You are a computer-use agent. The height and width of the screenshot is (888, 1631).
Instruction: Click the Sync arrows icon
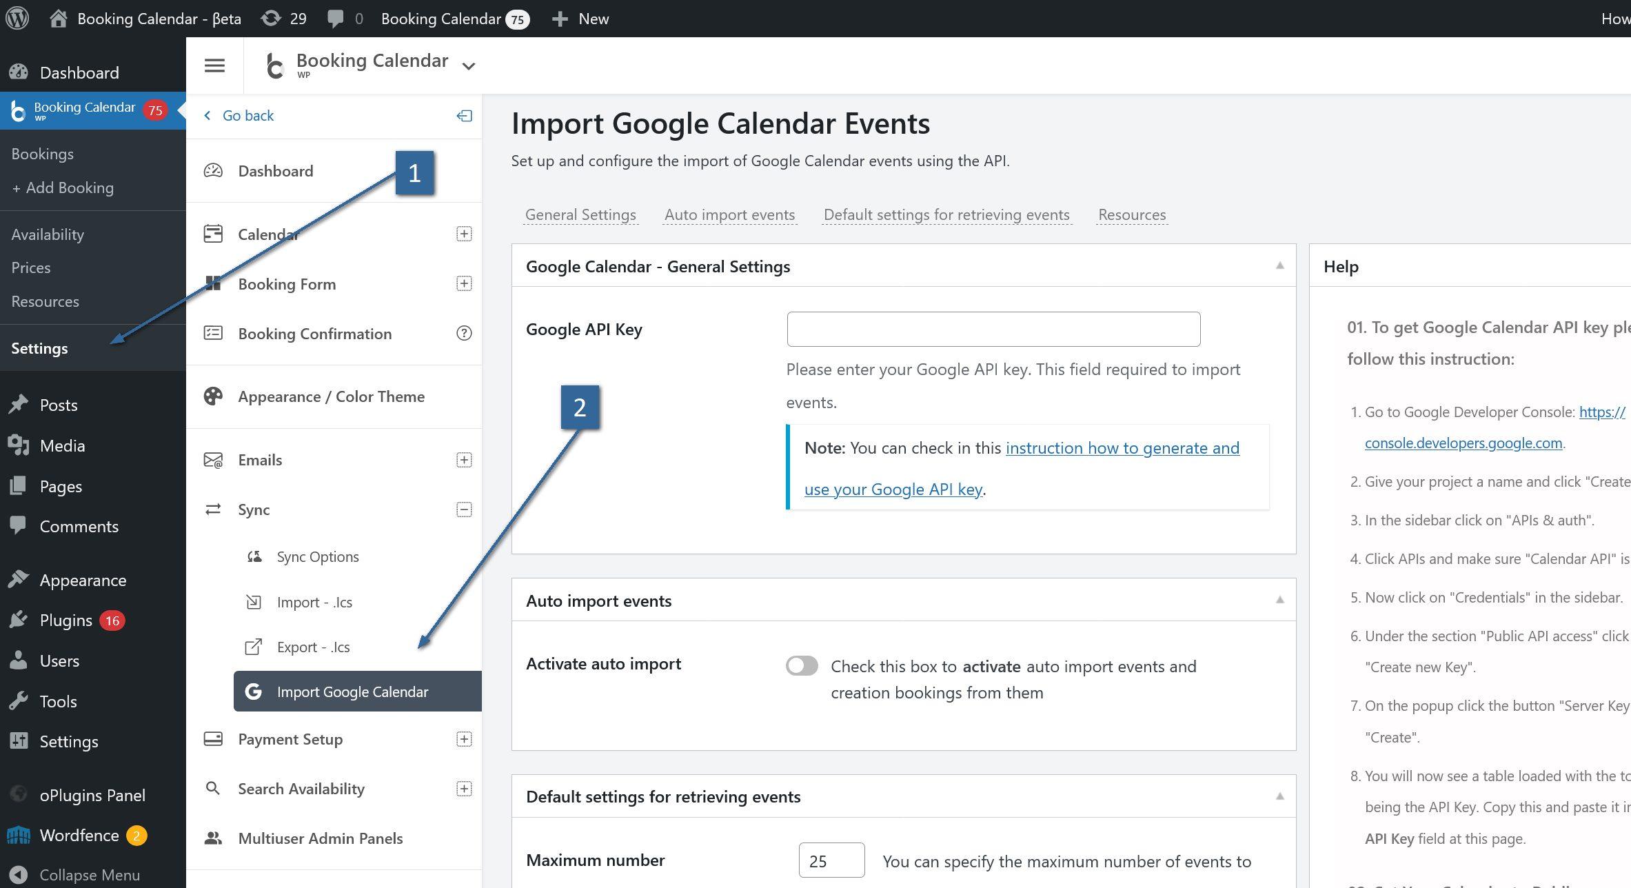(213, 509)
